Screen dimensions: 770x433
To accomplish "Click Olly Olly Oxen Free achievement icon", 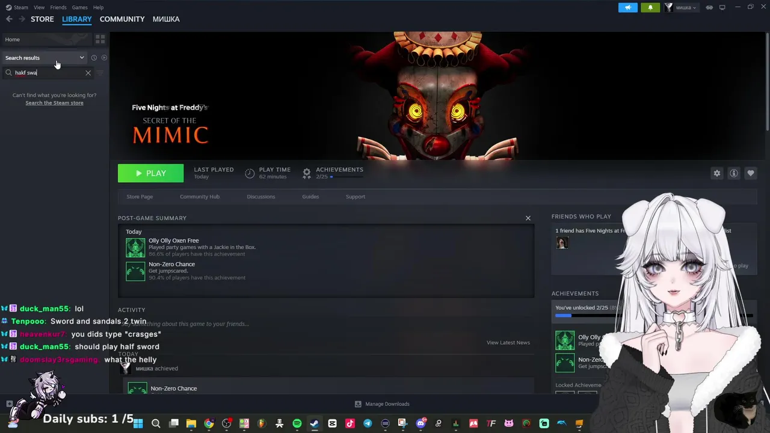I will [135, 247].
